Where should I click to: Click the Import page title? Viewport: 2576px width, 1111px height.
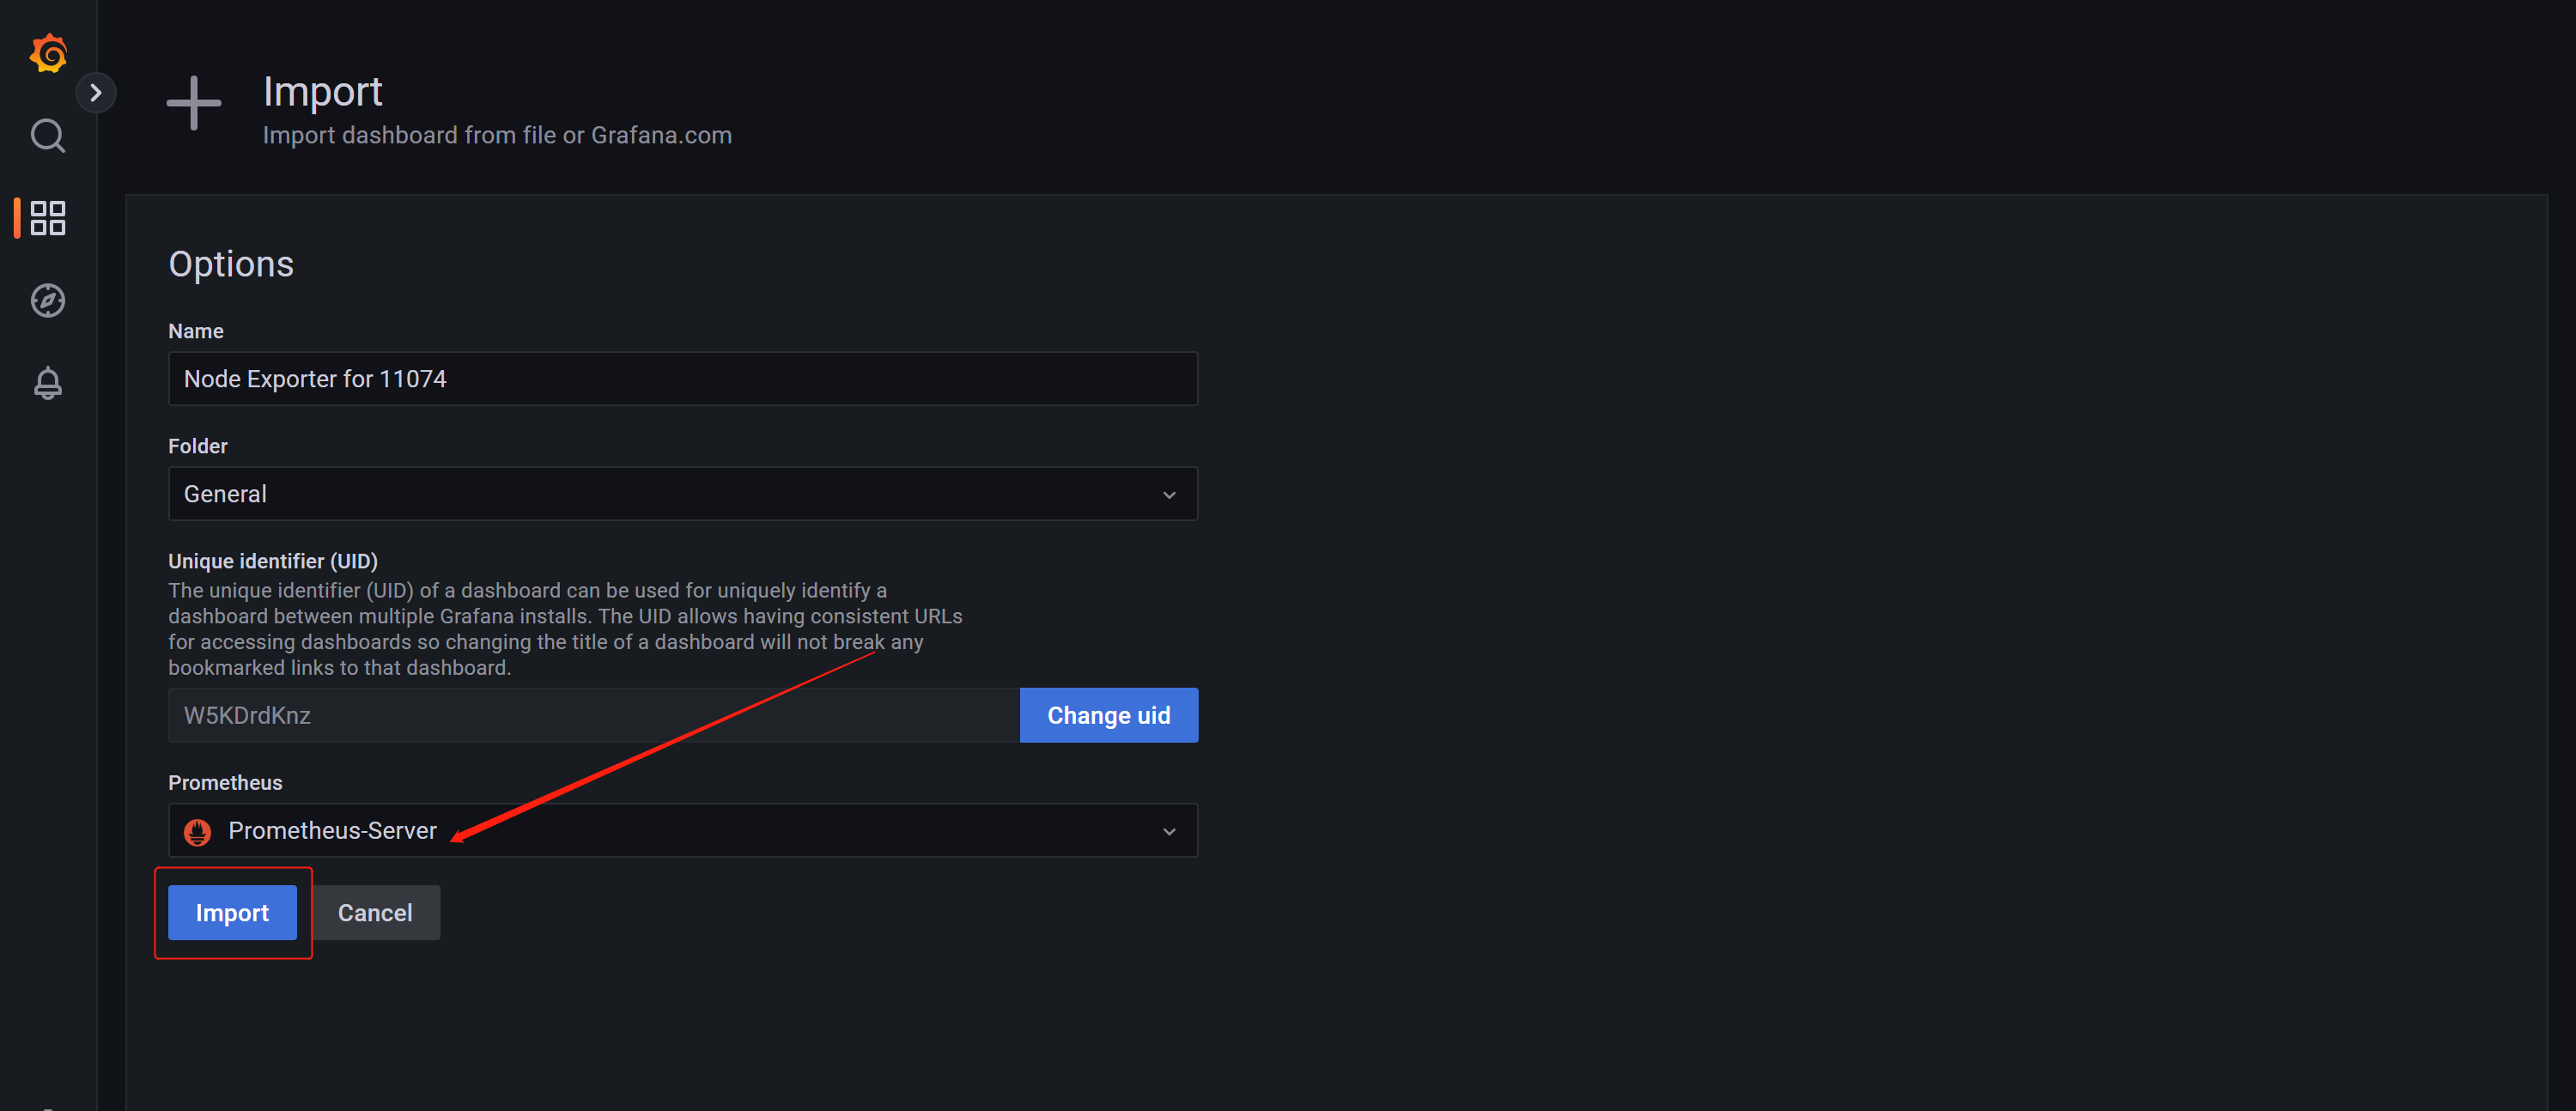pos(323,92)
